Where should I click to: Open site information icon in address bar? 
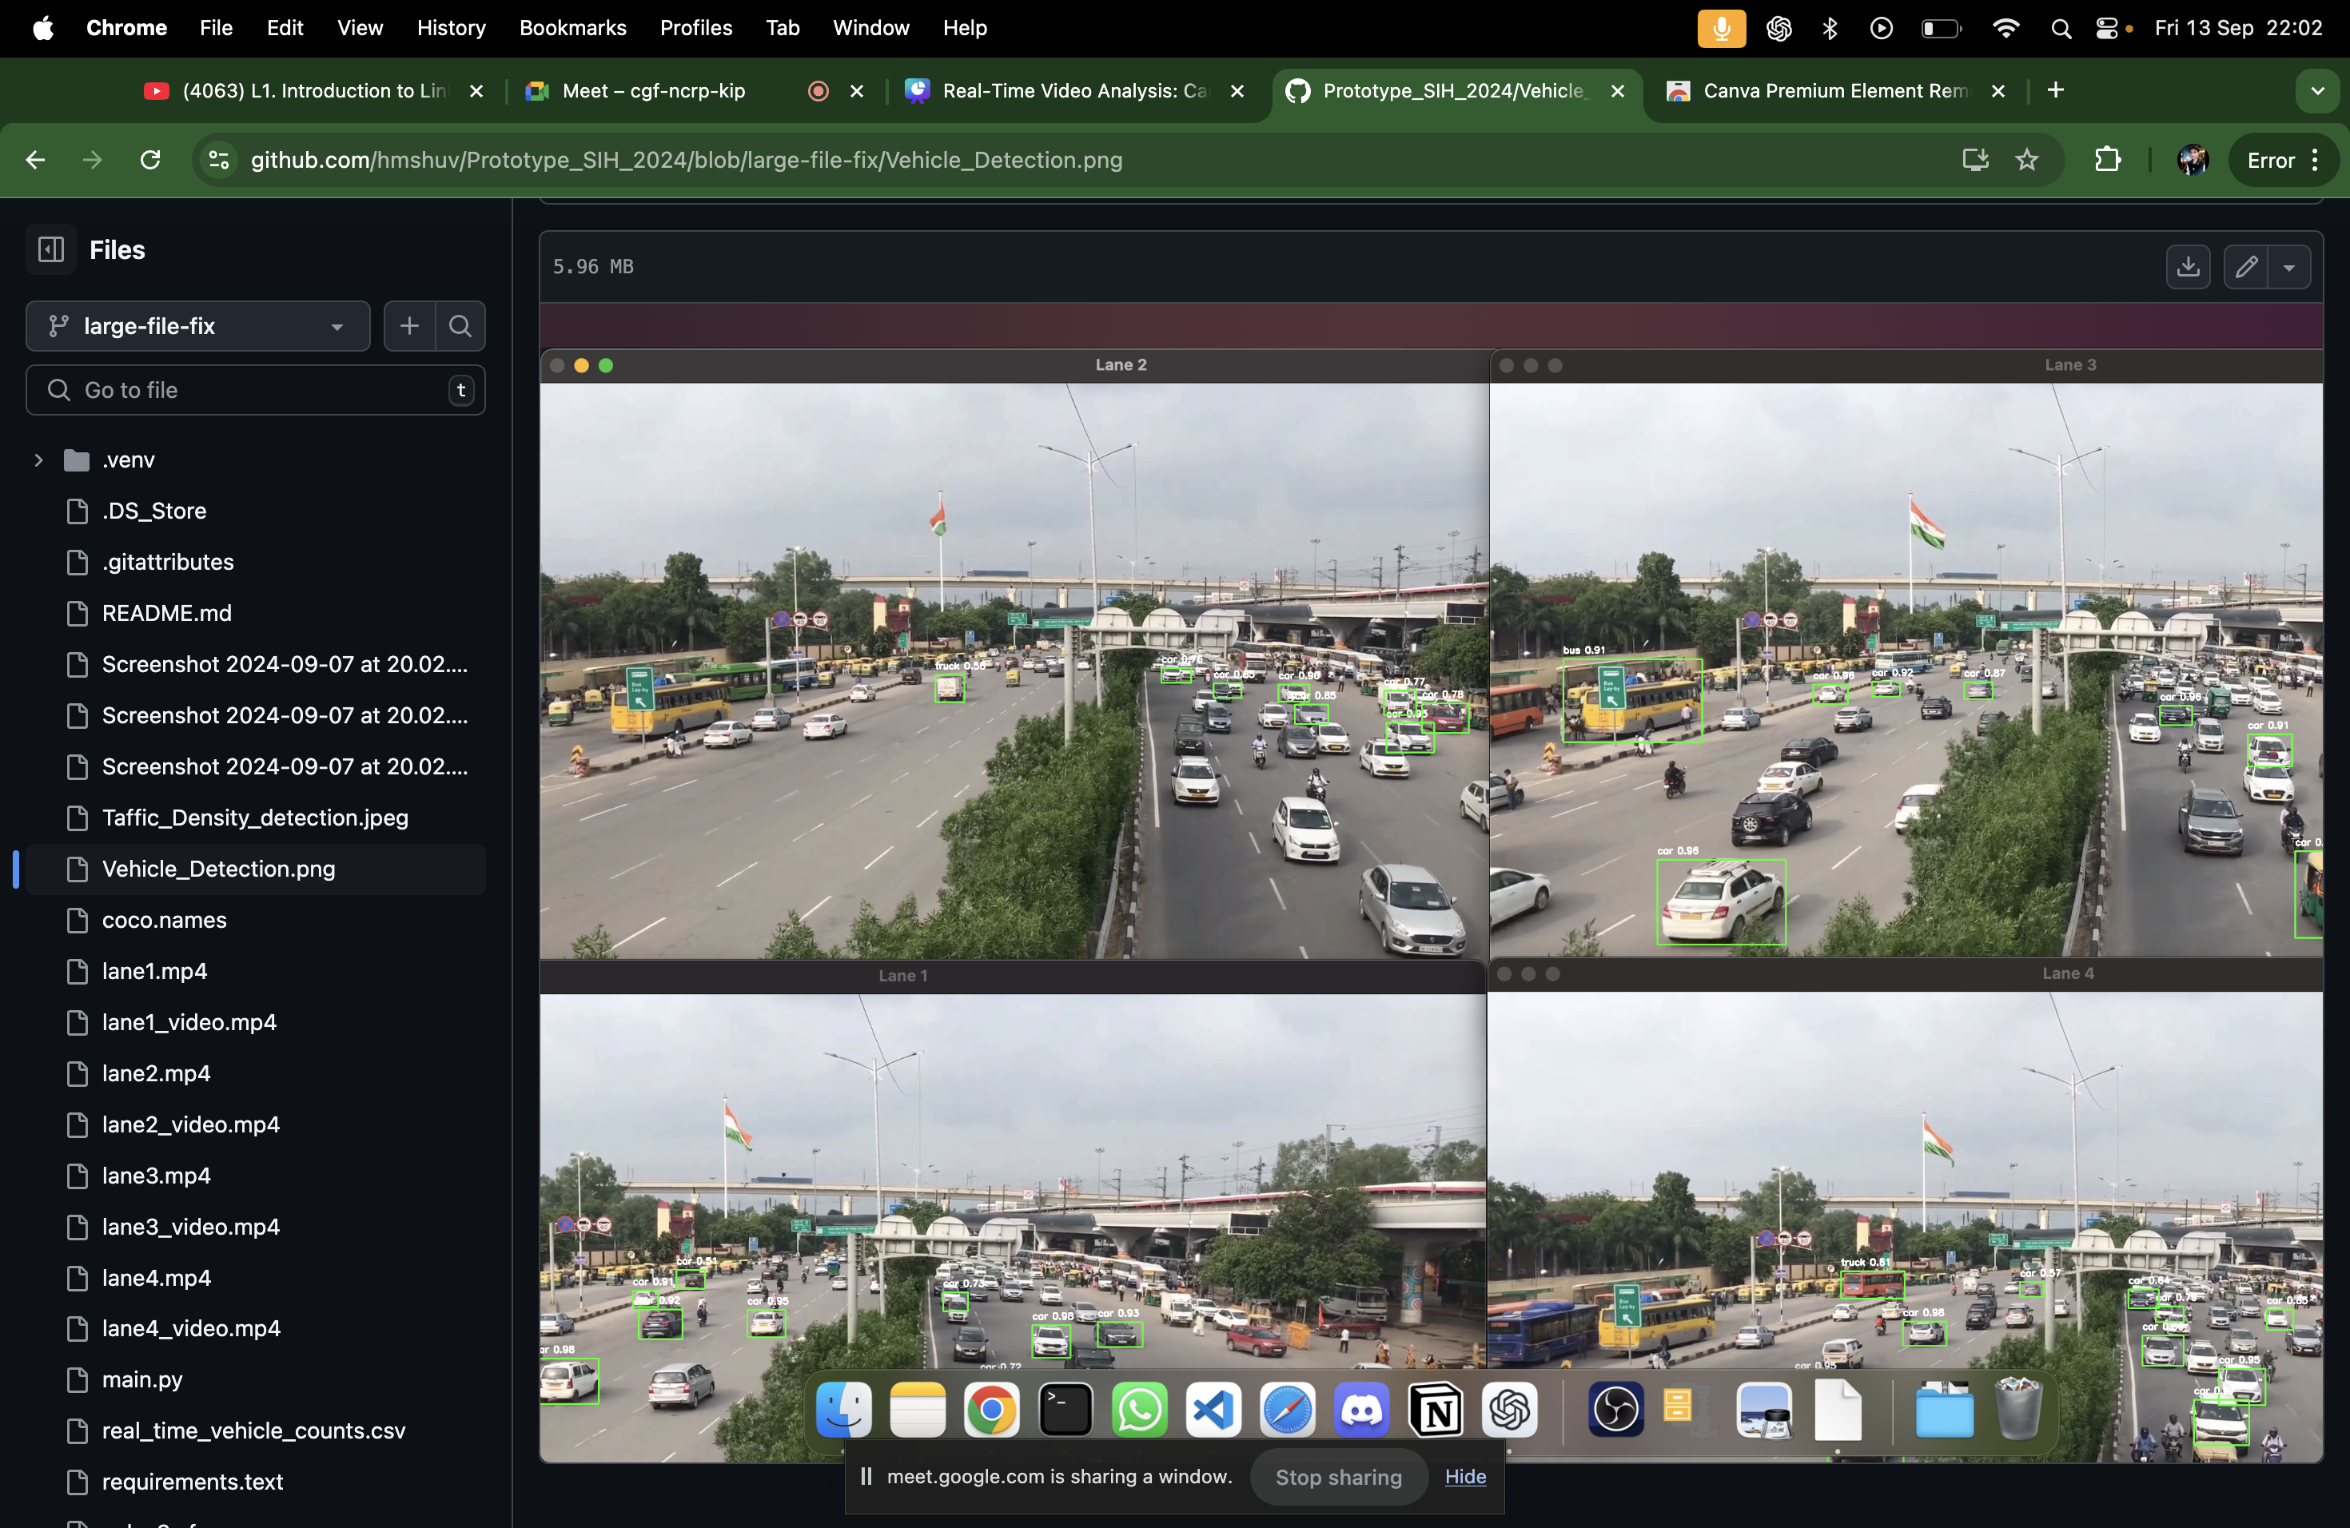coord(219,160)
